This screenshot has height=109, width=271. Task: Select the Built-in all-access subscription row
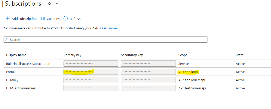coord(28,64)
